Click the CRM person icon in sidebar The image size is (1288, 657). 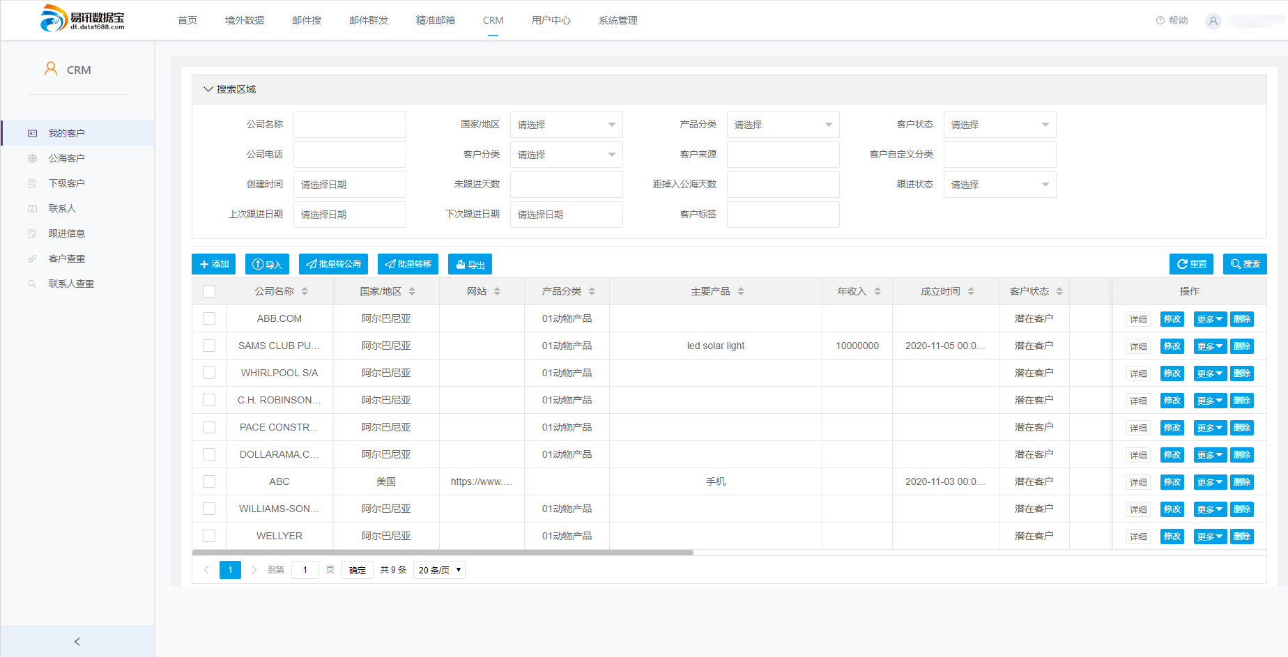tap(51, 68)
